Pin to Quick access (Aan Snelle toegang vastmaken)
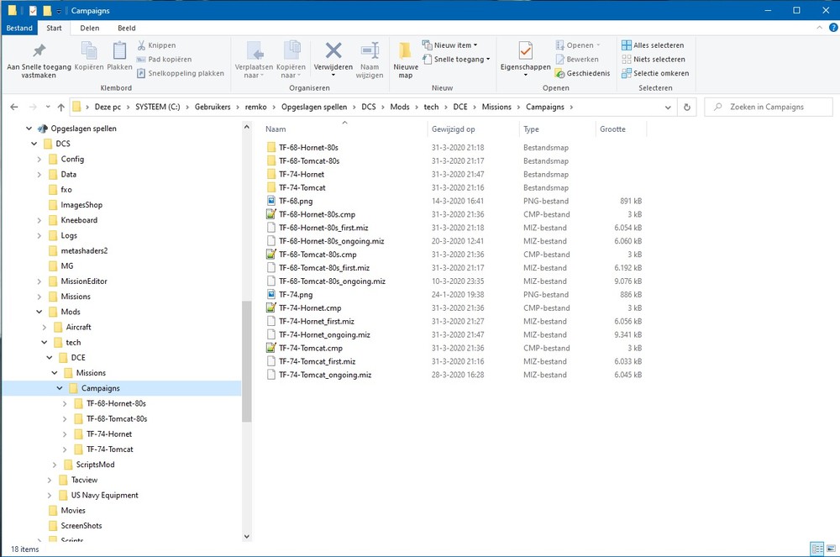Image resolution: width=840 pixels, height=557 pixels. click(x=39, y=60)
